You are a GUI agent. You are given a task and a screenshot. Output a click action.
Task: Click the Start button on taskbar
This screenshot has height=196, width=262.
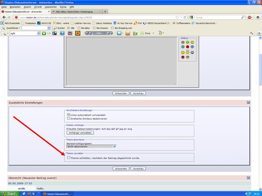click(10, 194)
